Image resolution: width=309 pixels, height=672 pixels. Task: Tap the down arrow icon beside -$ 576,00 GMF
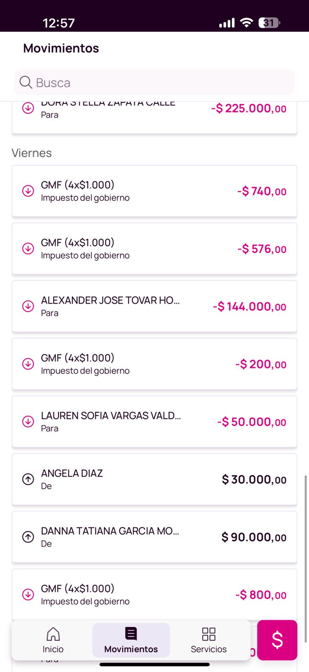(x=28, y=249)
